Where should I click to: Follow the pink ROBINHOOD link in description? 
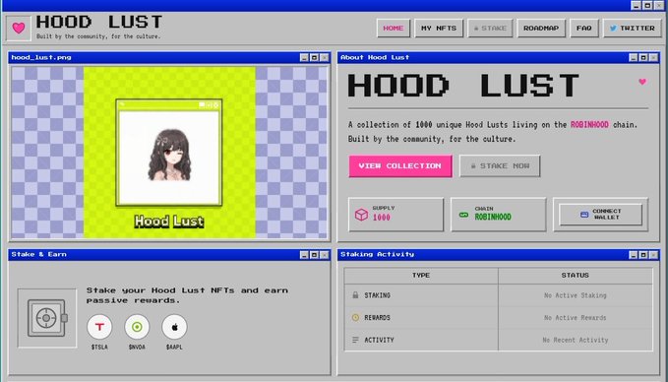(x=589, y=125)
